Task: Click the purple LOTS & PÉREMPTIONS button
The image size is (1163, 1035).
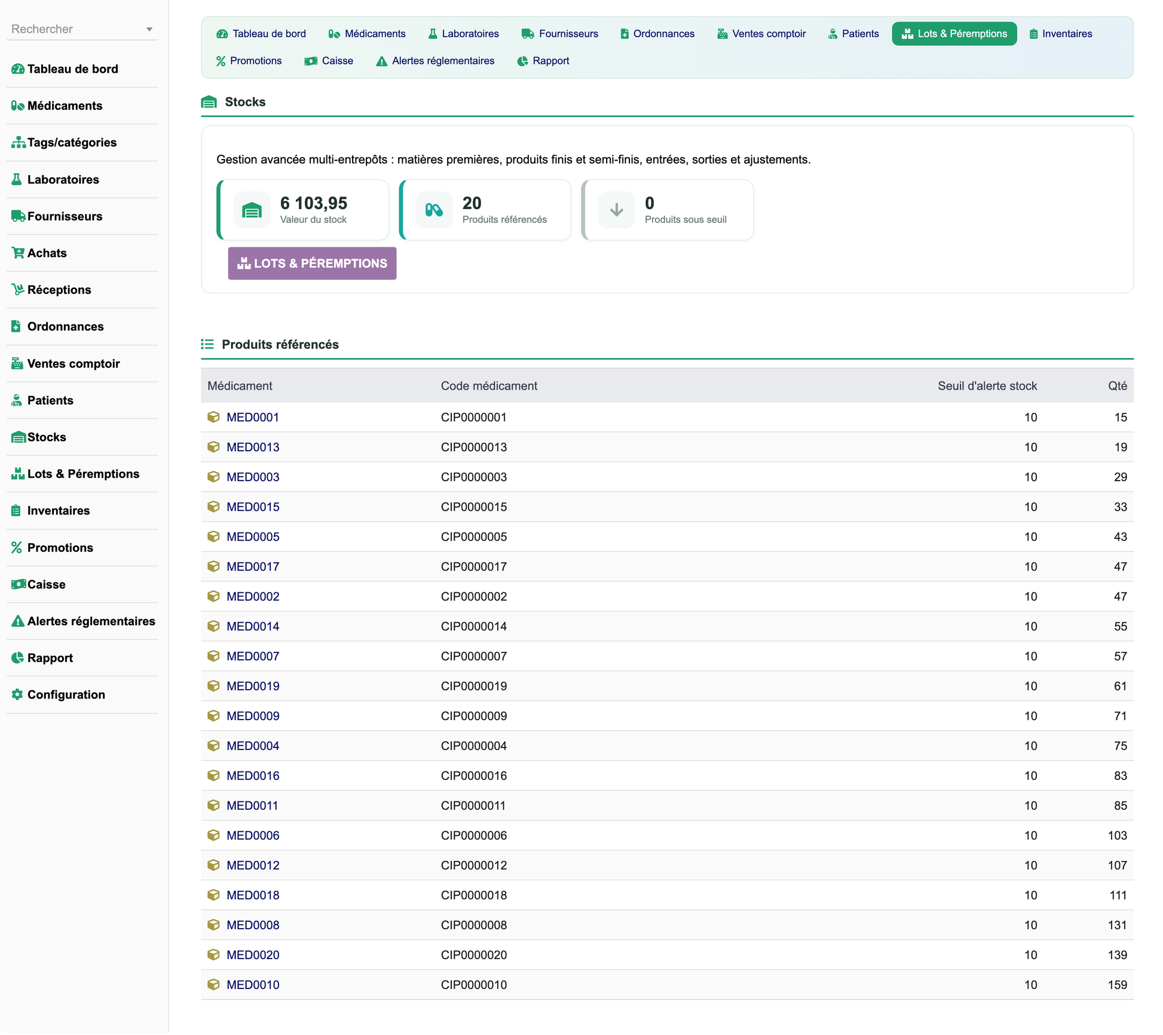Action: pos(312,264)
